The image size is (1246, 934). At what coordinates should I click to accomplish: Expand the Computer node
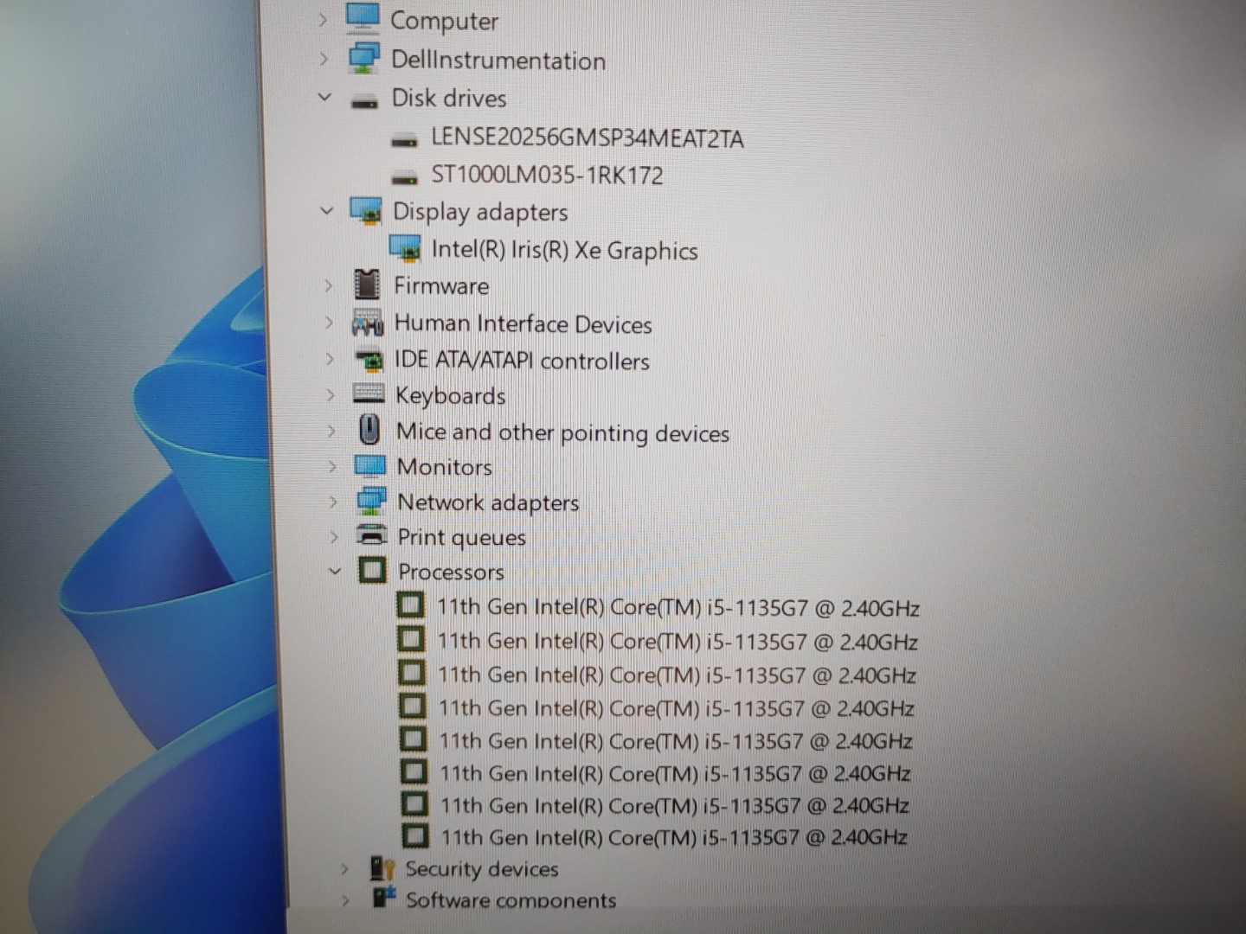click(x=323, y=19)
